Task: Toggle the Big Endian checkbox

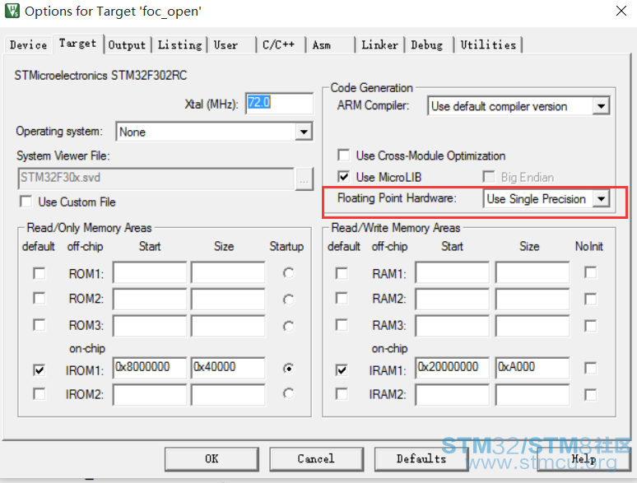Action: 489,177
